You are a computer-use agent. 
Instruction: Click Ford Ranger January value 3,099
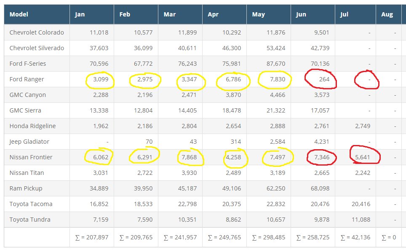click(x=101, y=79)
